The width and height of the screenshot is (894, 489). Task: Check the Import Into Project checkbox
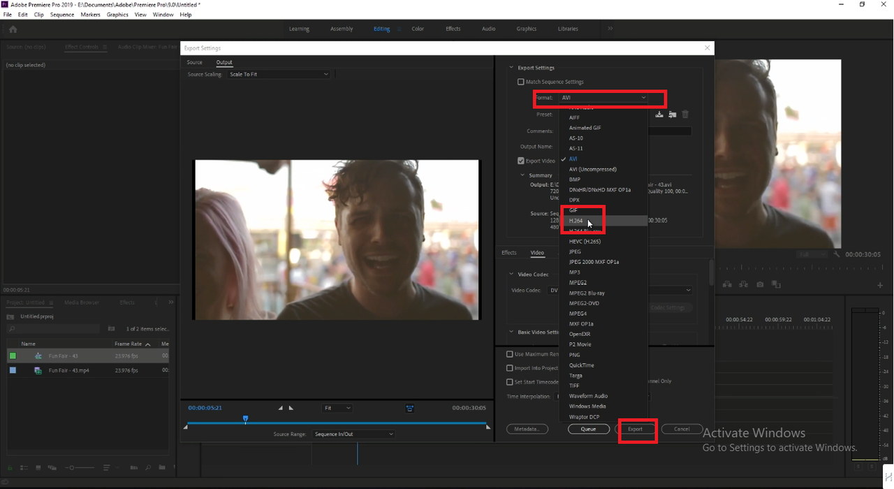509,368
